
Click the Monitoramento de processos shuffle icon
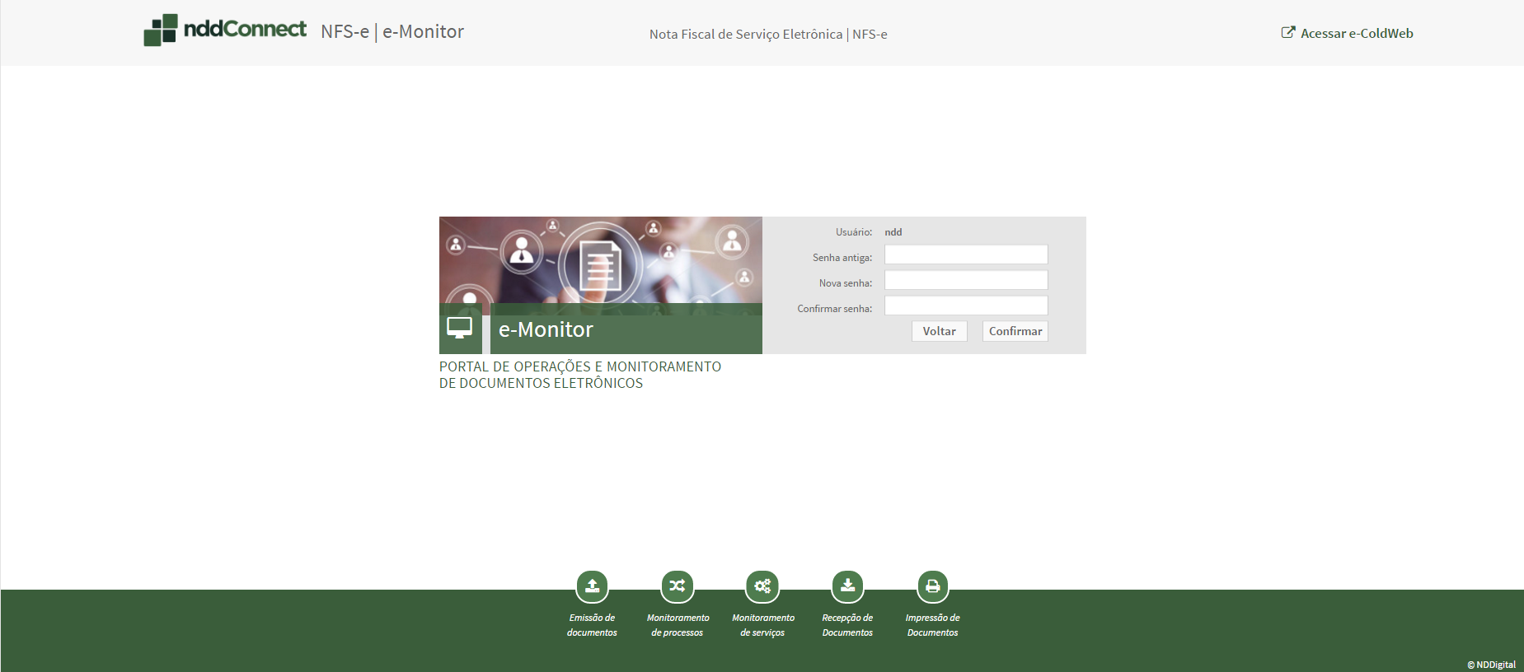coord(678,586)
